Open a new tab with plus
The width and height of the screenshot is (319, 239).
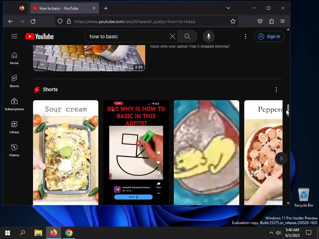point(106,8)
